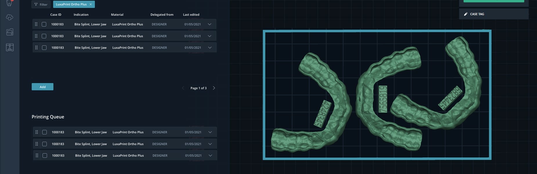The width and height of the screenshot is (537, 174).
Task: Open the 3D printer sidebar icon
Action: click(10, 47)
